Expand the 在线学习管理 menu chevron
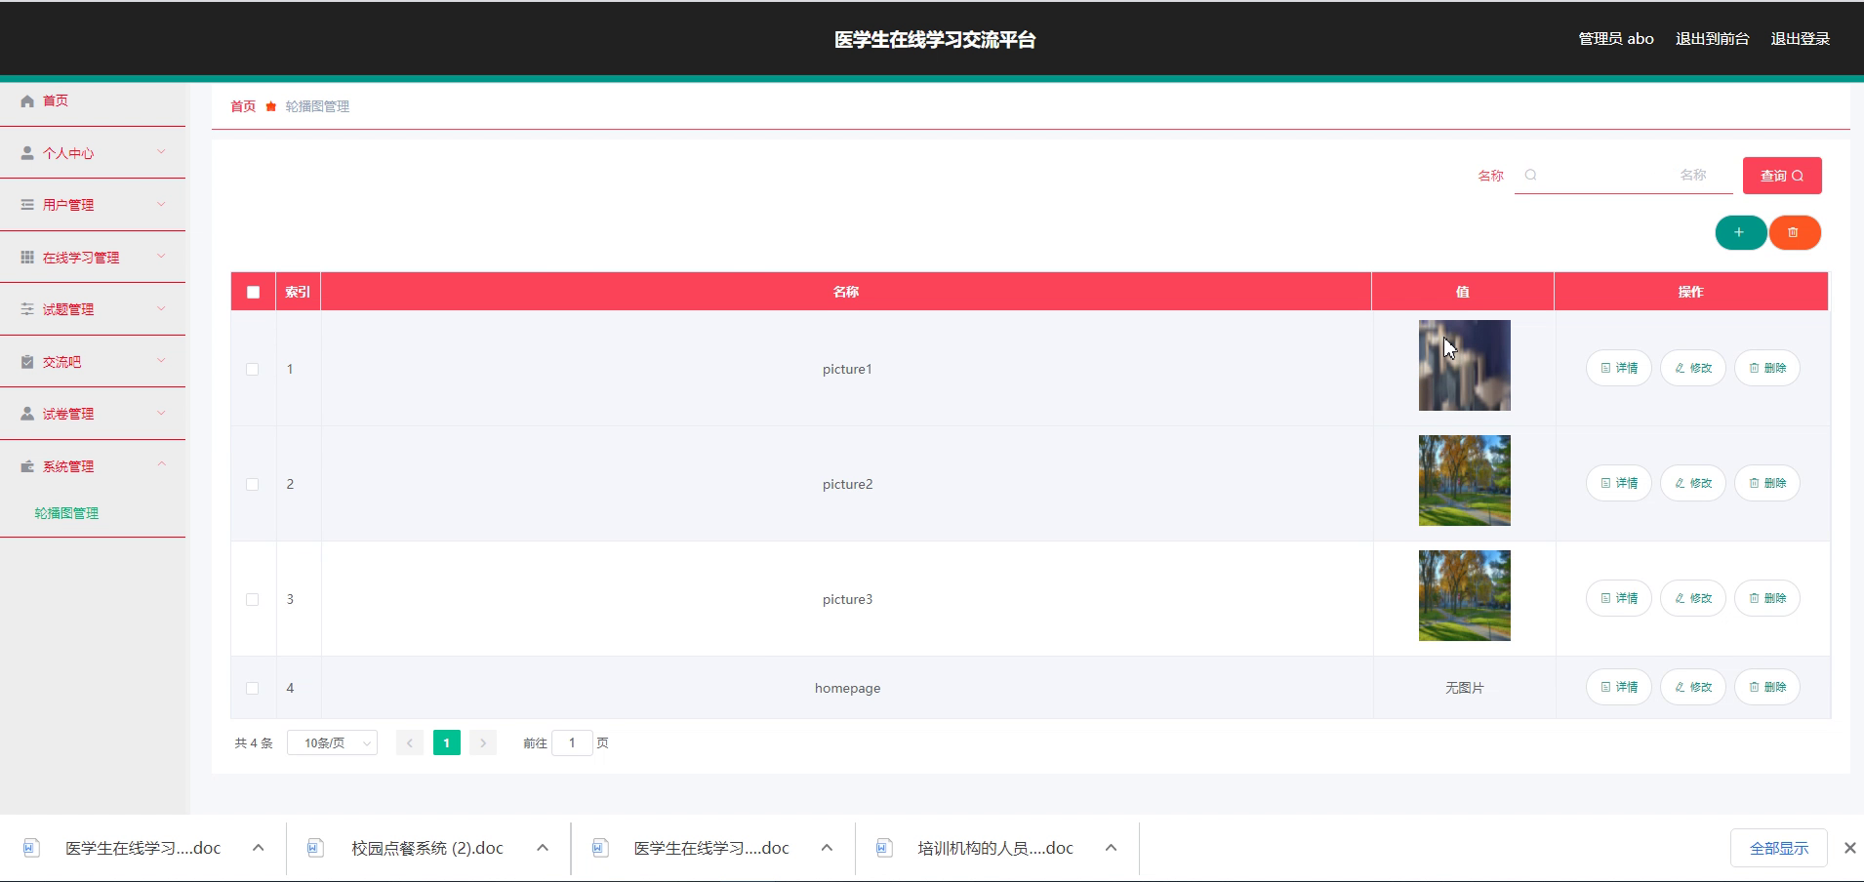Image resolution: width=1864 pixels, height=882 pixels. click(161, 257)
